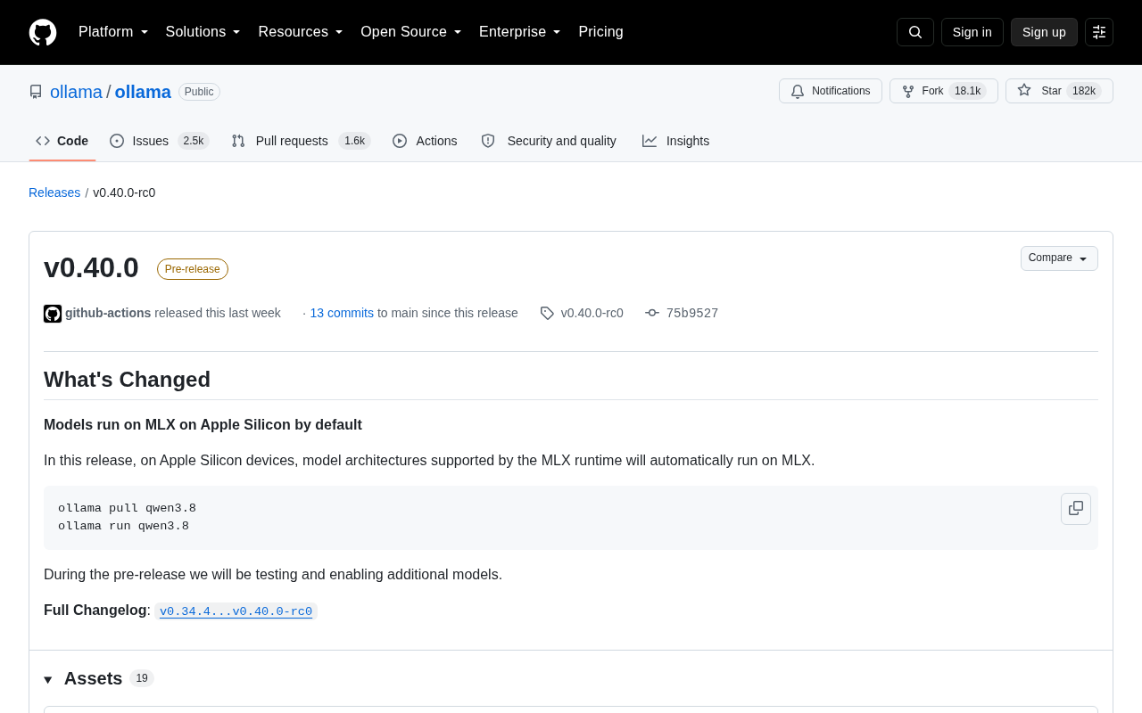
Task: Copy the ollama pull code snippet
Action: (x=1076, y=509)
